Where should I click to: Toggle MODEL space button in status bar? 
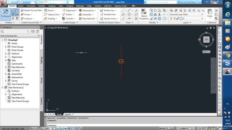162,129
